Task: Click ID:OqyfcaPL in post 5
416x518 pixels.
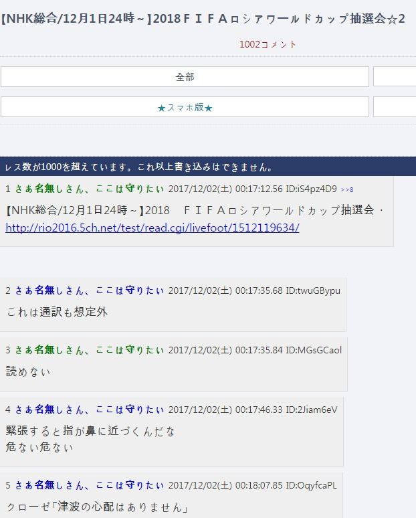Action: (312, 486)
